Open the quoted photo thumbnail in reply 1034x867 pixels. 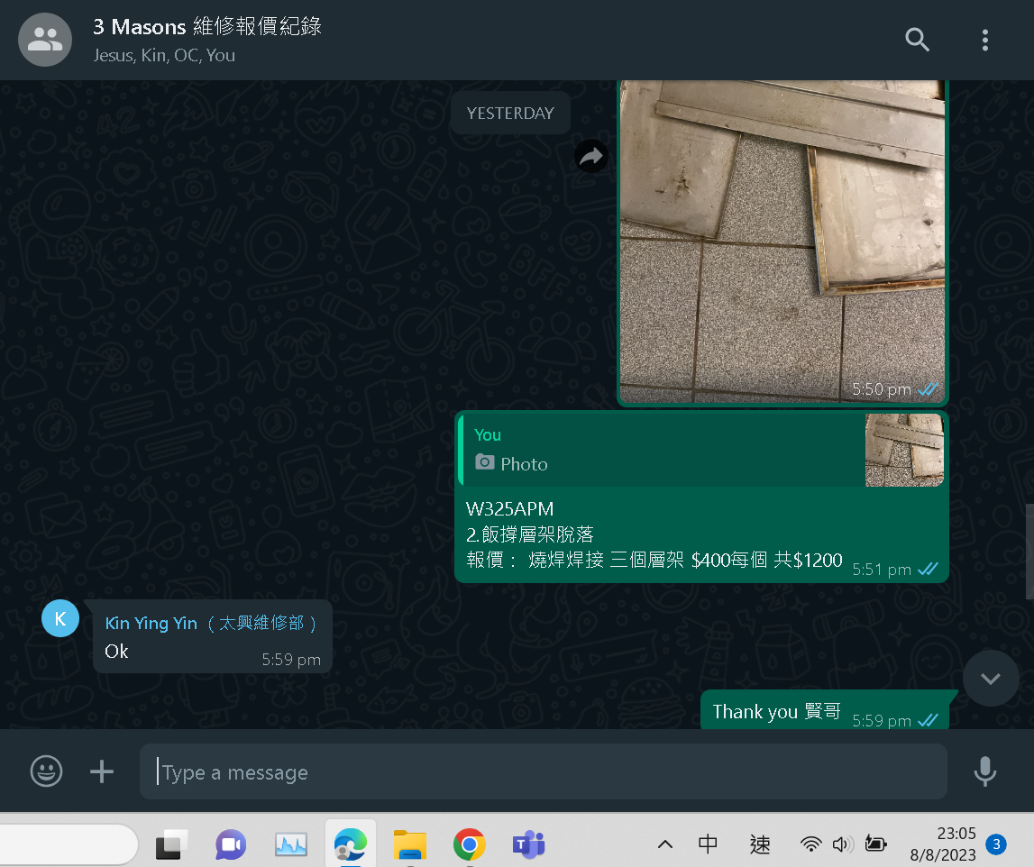pyautogui.click(x=904, y=451)
